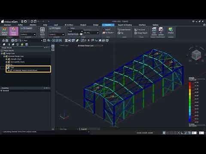Toggle the first FB Diagram checkbox

click(x=22, y=28)
